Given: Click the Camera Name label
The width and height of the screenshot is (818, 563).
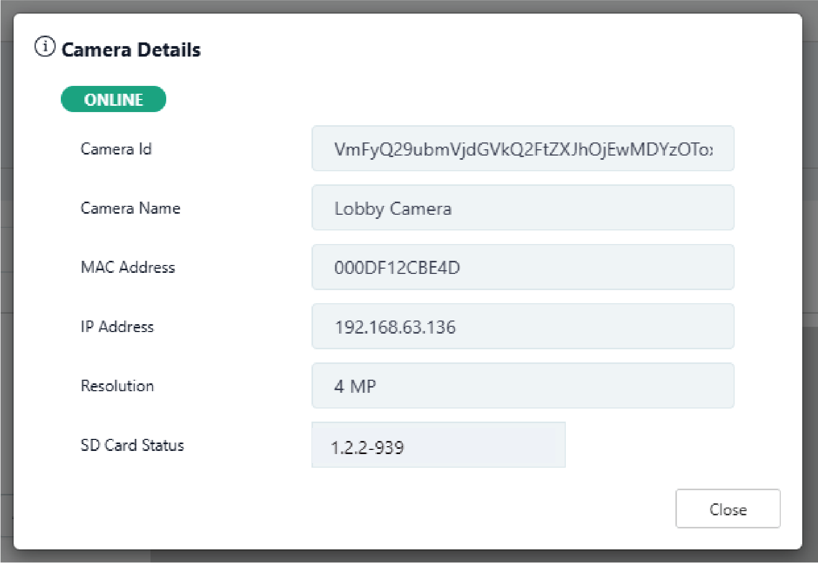Looking at the screenshot, I should tap(130, 208).
